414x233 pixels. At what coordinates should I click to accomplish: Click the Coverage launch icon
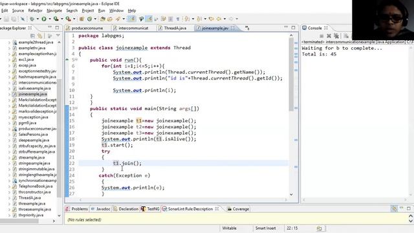(56, 19)
